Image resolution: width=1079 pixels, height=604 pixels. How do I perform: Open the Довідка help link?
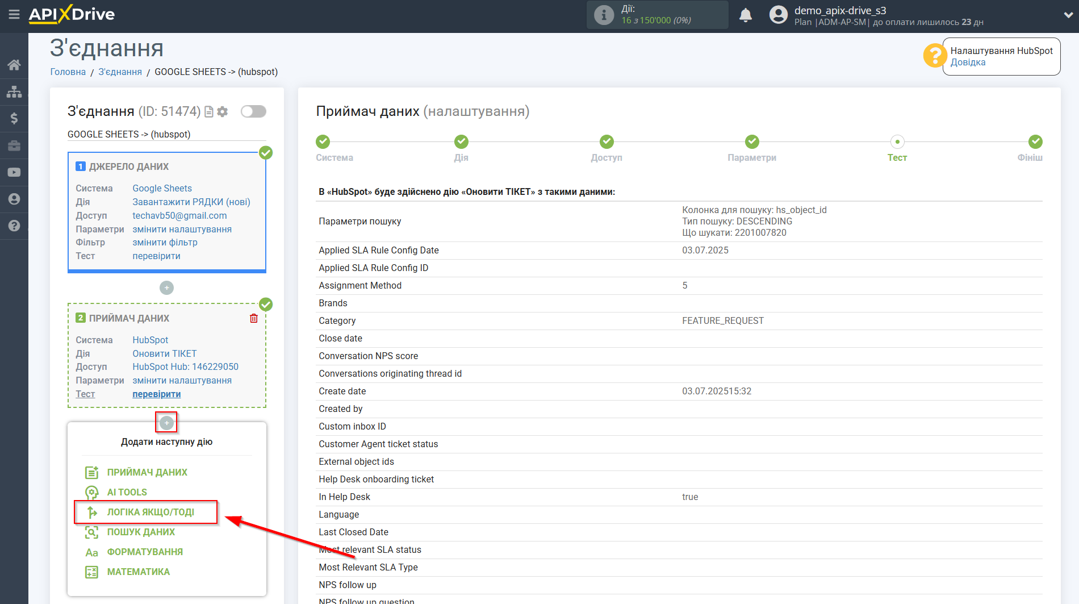968,63
